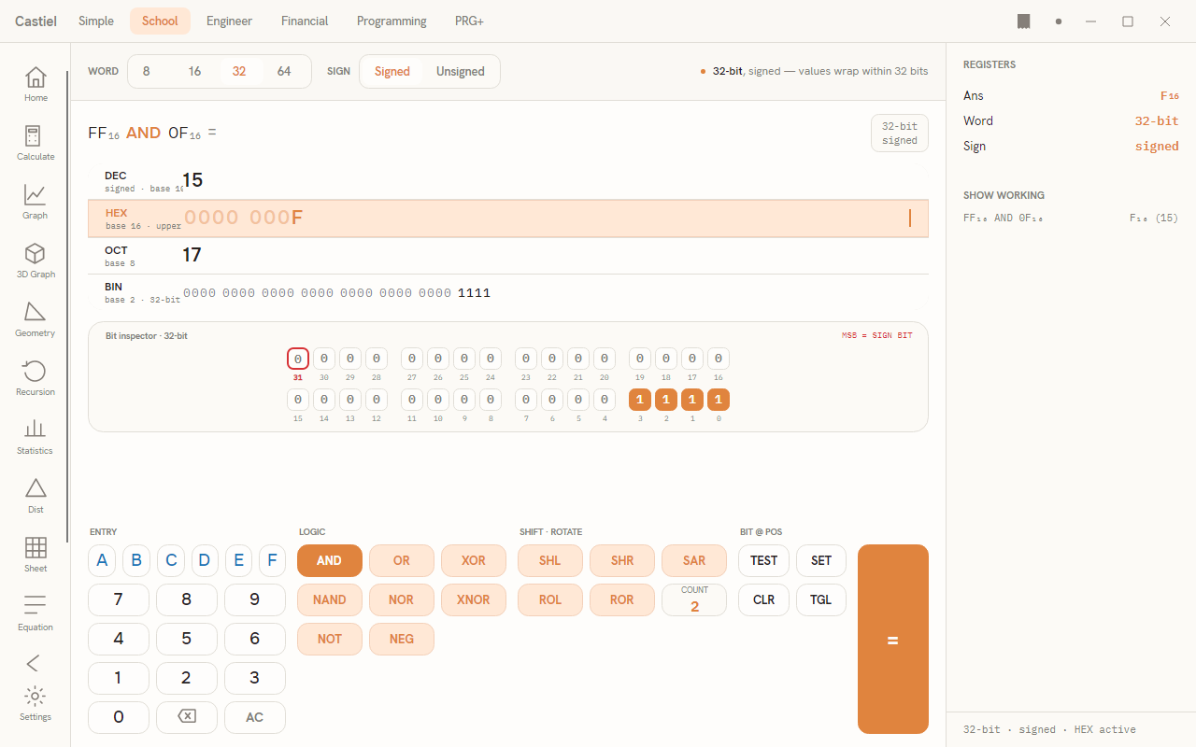Click the SHR shift button
1196x747 pixels.
pos(622,560)
